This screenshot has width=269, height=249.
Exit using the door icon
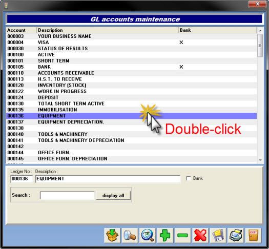pos(253,236)
